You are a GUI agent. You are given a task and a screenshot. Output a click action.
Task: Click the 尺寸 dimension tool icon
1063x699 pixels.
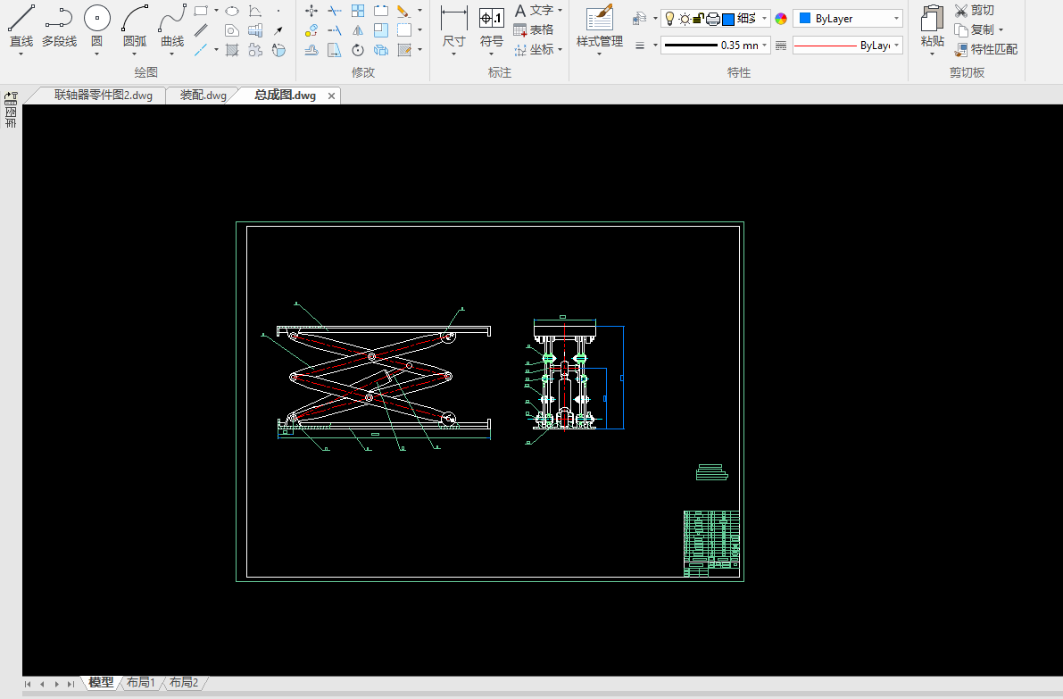pos(453,18)
